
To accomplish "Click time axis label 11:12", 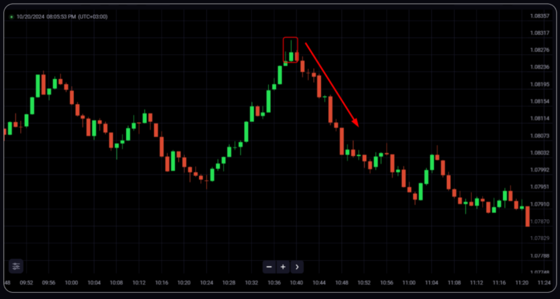I will click(x=477, y=283).
